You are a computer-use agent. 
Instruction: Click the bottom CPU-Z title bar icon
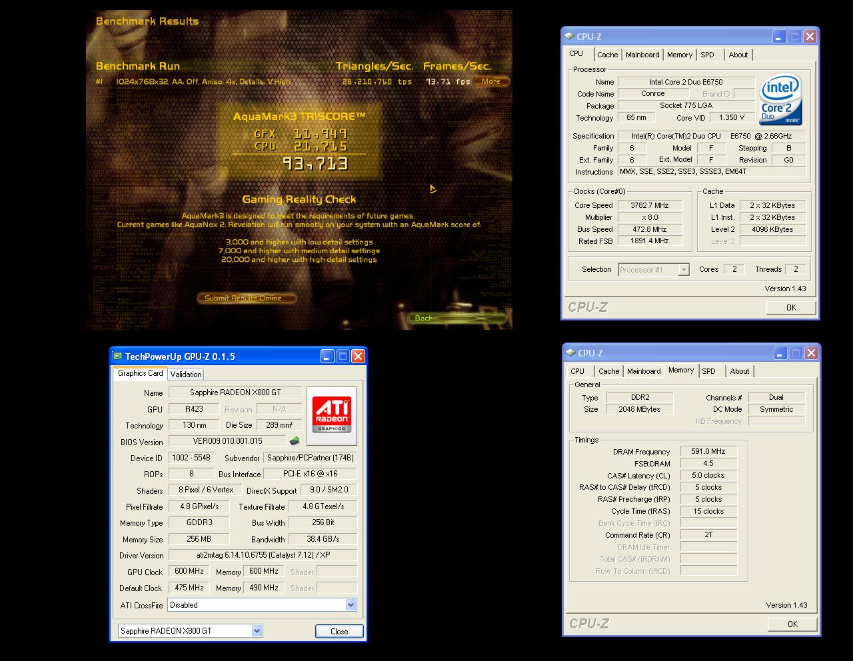tap(570, 353)
